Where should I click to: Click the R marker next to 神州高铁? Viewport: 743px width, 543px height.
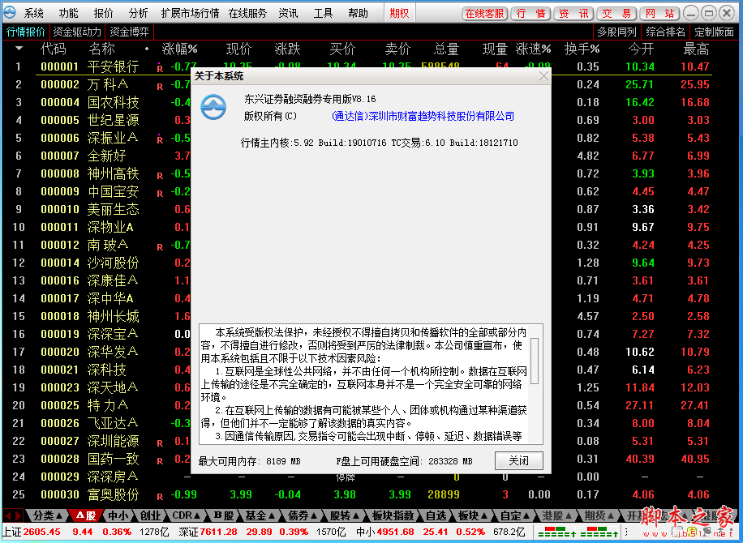pyautogui.click(x=160, y=176)
